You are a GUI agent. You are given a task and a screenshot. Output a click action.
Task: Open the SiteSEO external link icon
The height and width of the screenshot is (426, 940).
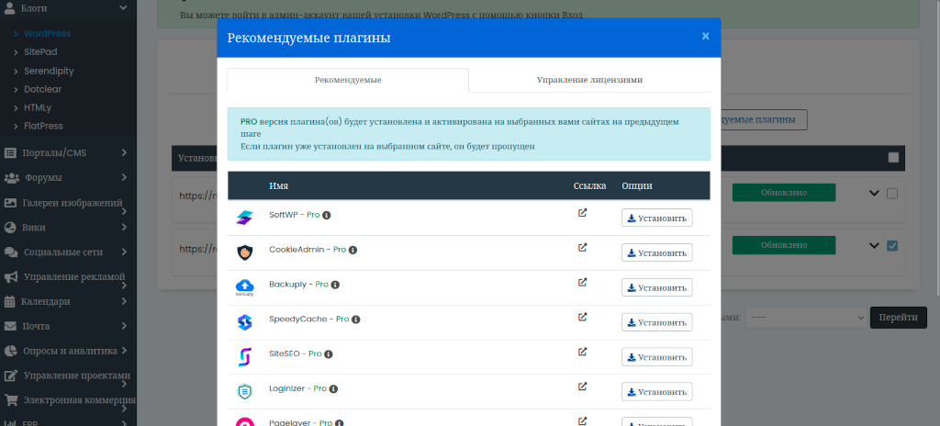coord(582,352)
